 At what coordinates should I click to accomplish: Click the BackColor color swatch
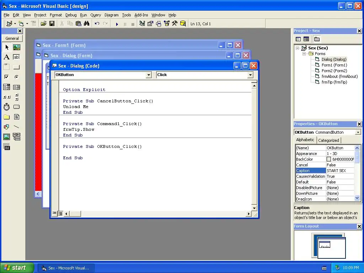pos(329,159)
